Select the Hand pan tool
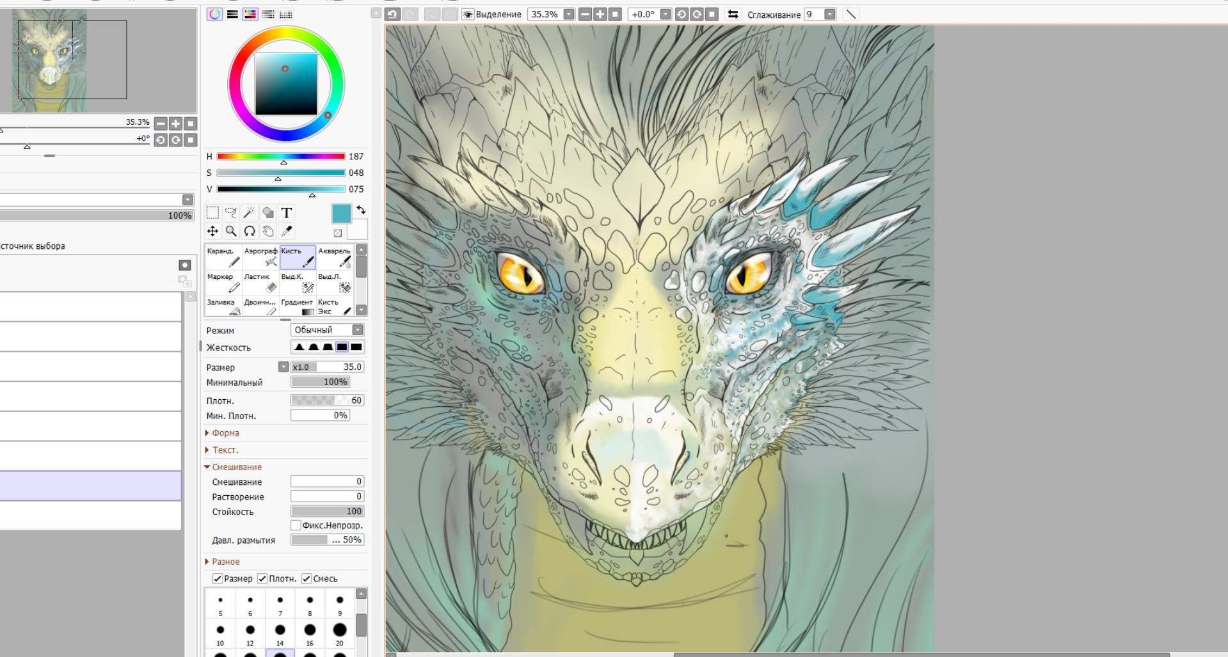This screenshot has height=657, width=1228. point(268,231)
